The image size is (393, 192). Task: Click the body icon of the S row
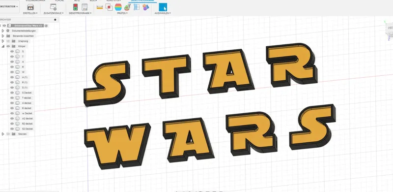(x=17, y=51)
